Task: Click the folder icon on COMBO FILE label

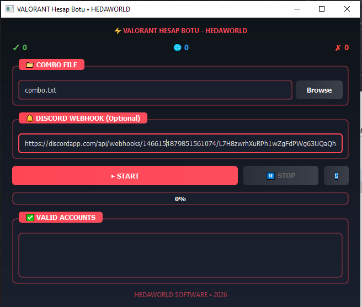Action: point(30,65)
